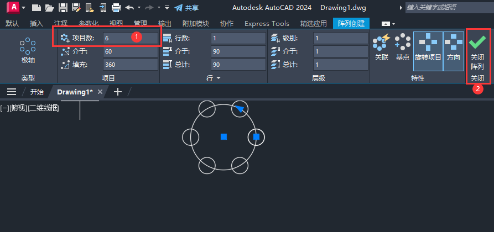Open the Customize Quick Access Toolbar dropdown
The width and height of the screenshot is (494, 232).
[x=167, y=8]
